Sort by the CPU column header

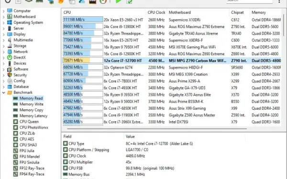103,12
